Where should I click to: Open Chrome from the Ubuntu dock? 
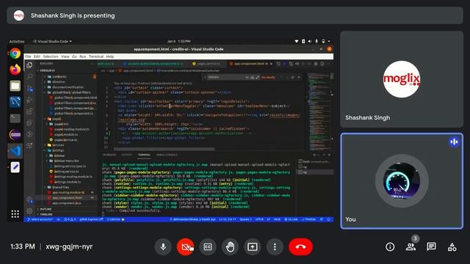coord(15,54)
